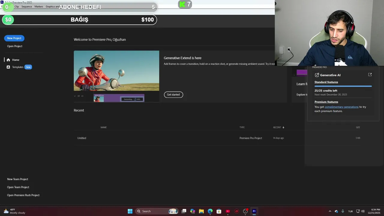Image resolution: width=384 pixels, height=216 pixels.
Task: Click the 25/25 credits left text
Action: (x=326, y=91)
